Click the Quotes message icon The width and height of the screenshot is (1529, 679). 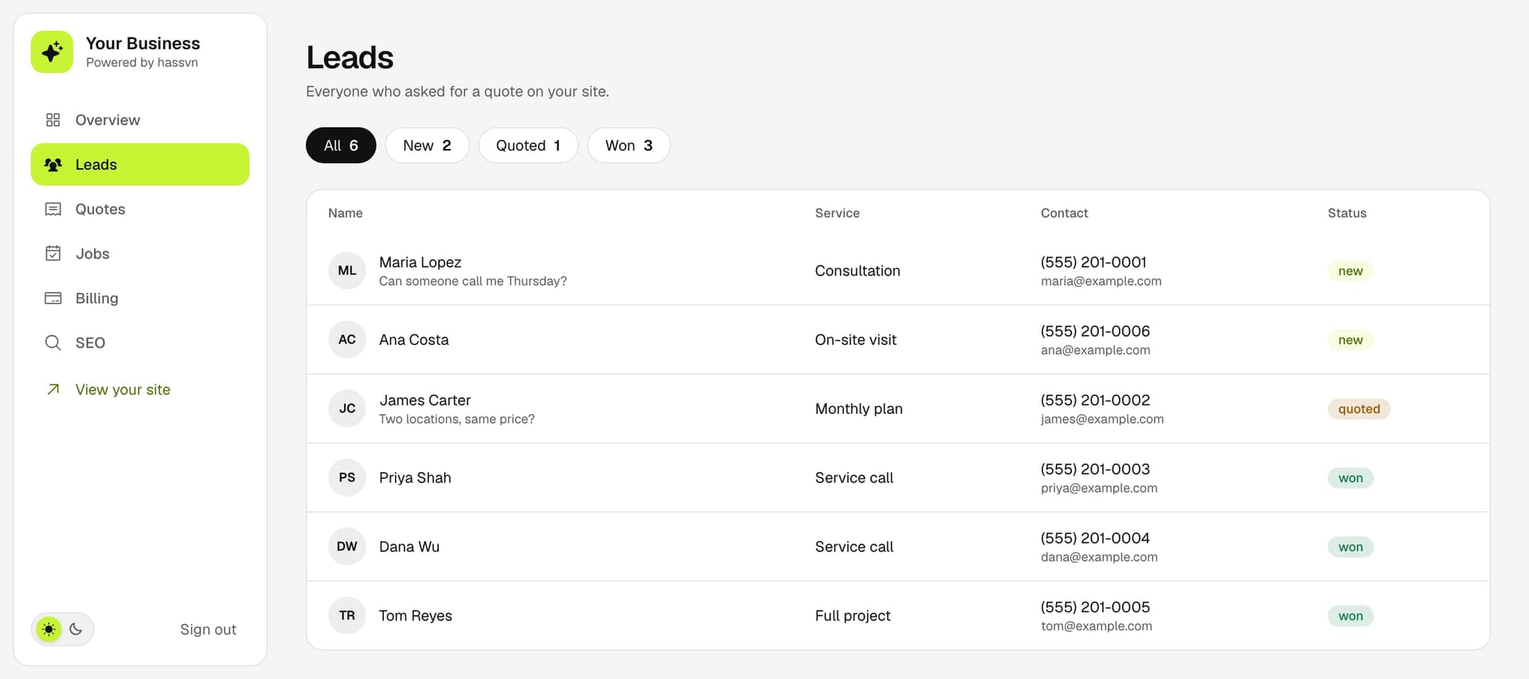point(53,209)
